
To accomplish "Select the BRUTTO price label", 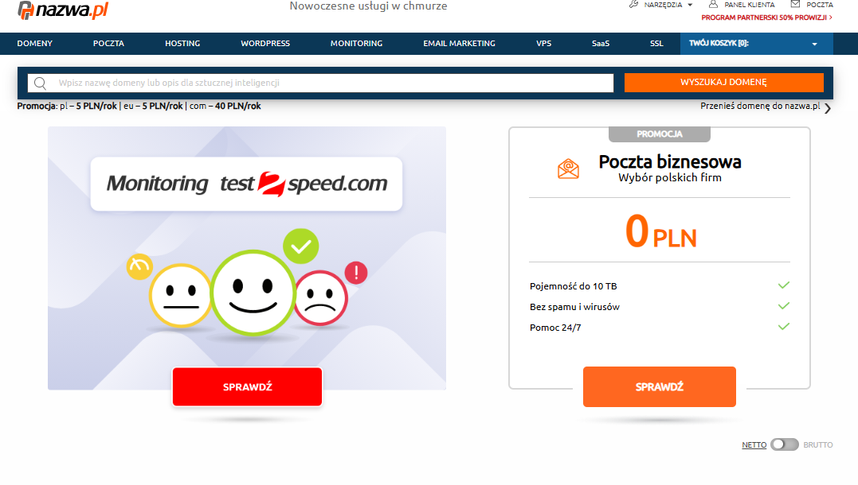I will [818, 445].
